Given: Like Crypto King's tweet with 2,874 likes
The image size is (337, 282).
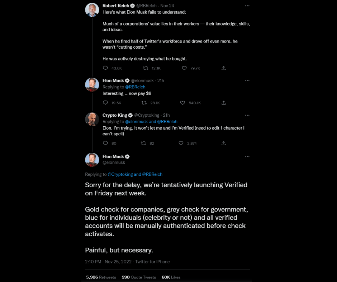Looking at the screenshot, I should point(181,143).
